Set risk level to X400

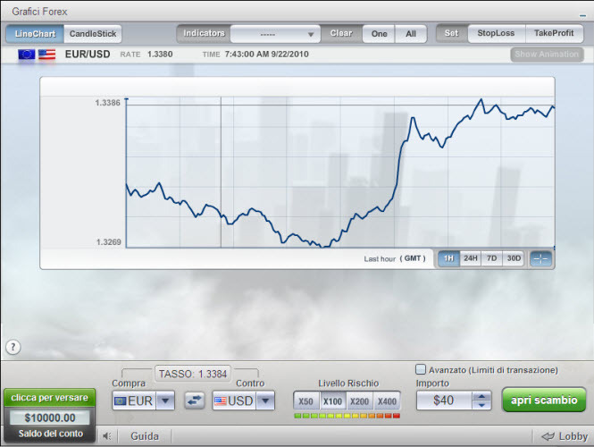click(x=387, y=401)
